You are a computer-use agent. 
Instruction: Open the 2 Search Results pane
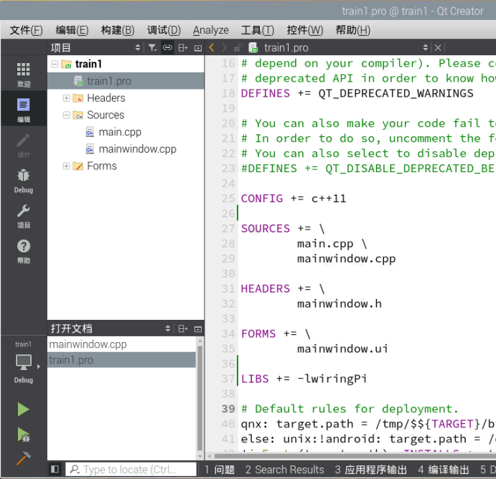[x=285, y=470]
